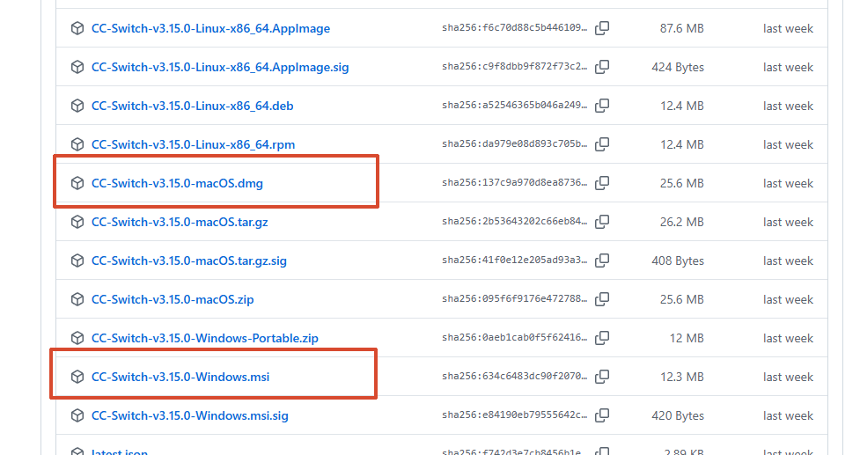
Task: Click hash text sha256:095f6f9176e472788
Action: 514,298
